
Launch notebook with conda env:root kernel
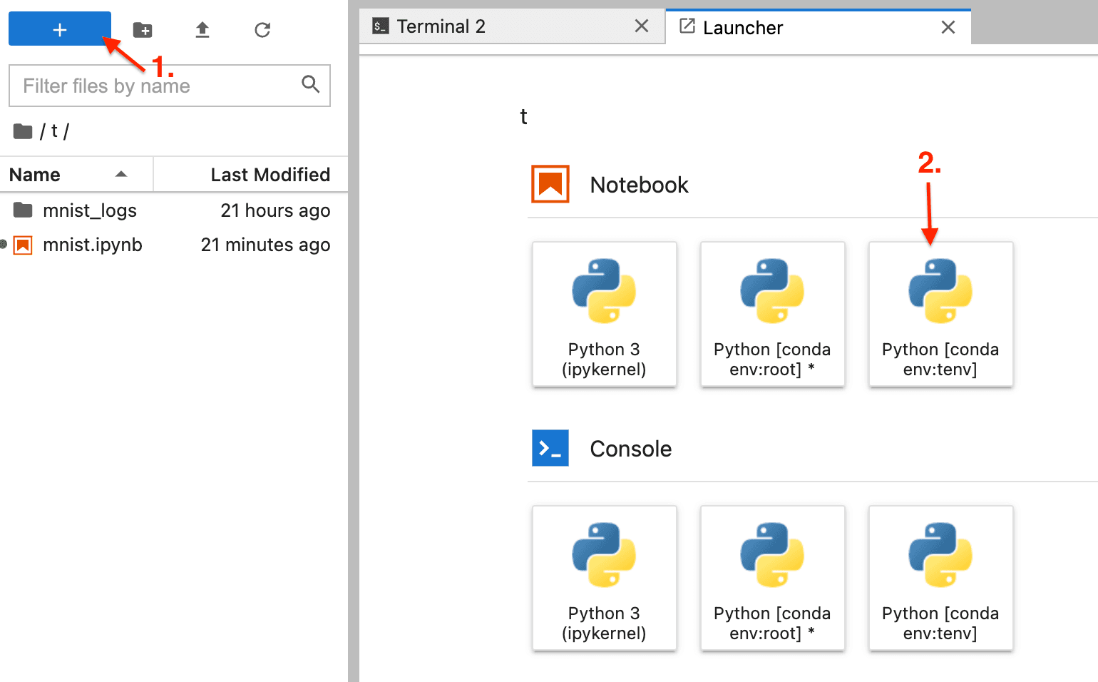click(x=772, y=314)
